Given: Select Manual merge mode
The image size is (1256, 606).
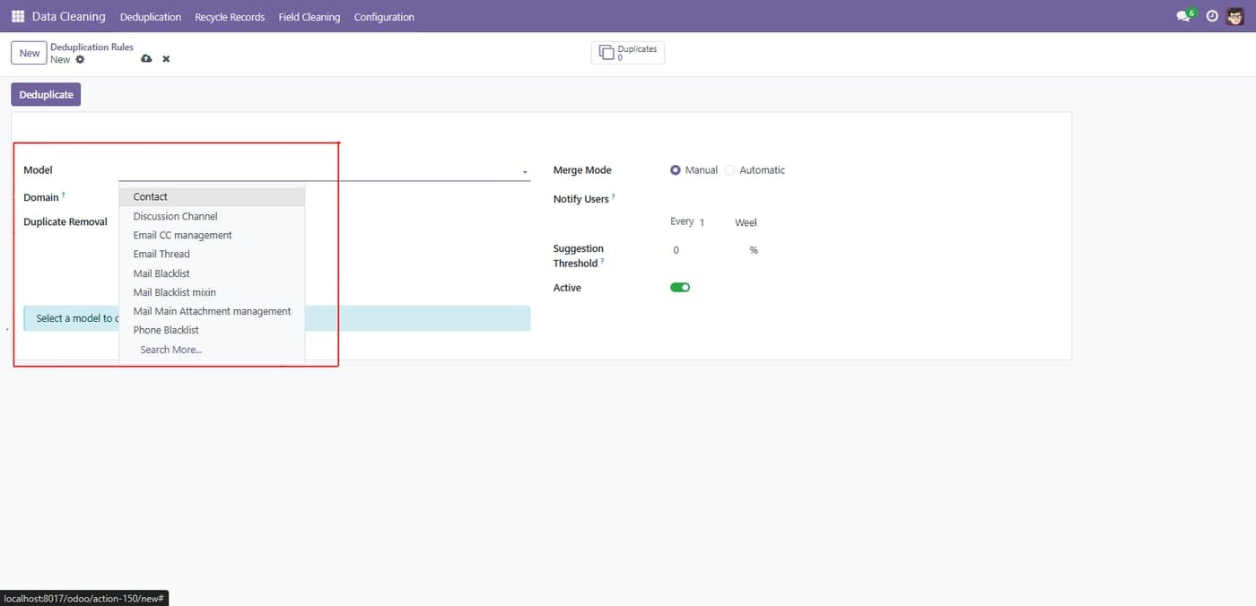Looking at the screenshot, I should (x=676, y=170).
